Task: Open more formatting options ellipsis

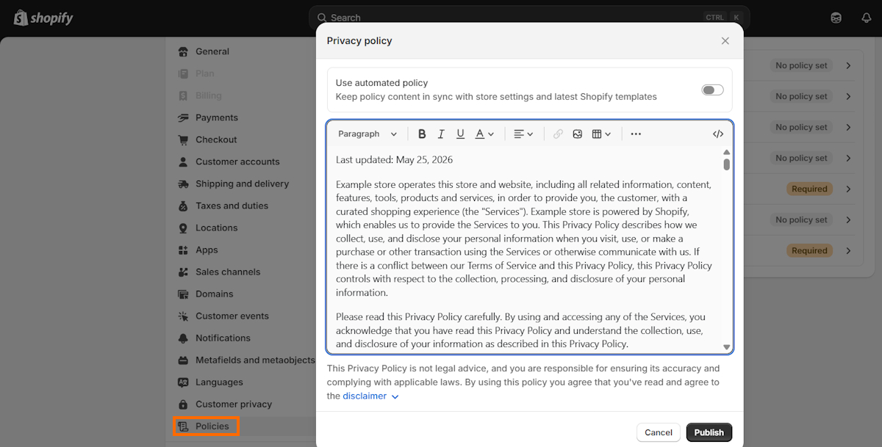Action: (636, 134)
